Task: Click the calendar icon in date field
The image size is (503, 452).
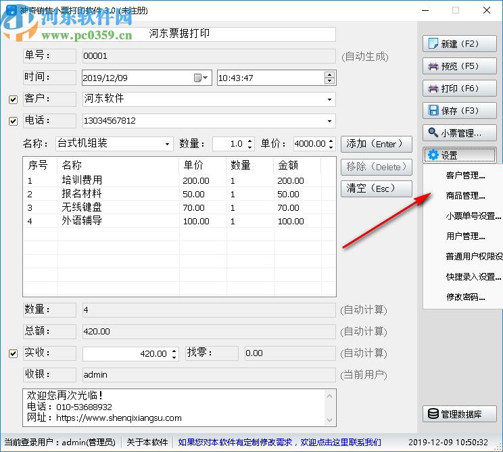Action: coord(197,78)
